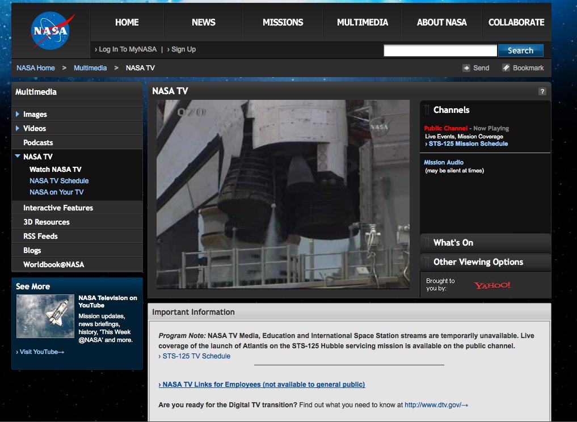Click Log In To MyNASA

coord(127,49)
